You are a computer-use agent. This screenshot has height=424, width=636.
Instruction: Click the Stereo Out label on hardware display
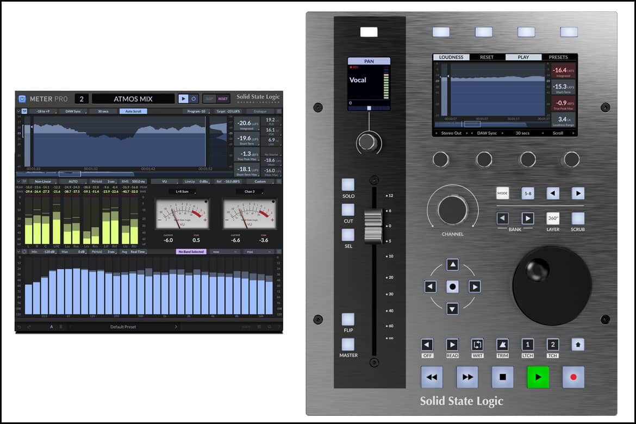click(x=451, y=133)
